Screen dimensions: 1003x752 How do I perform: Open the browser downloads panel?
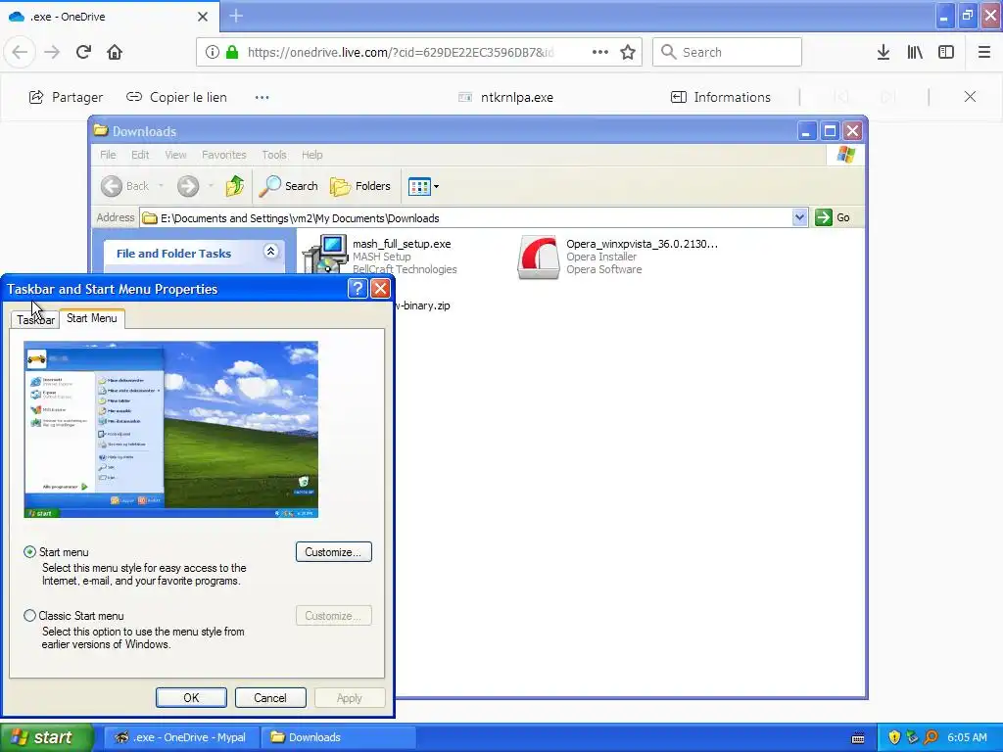(x=883, y=52)
